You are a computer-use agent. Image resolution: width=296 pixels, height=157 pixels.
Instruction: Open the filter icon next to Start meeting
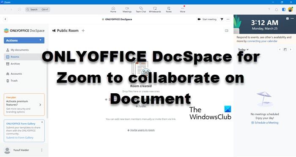[x=222, y=19]
